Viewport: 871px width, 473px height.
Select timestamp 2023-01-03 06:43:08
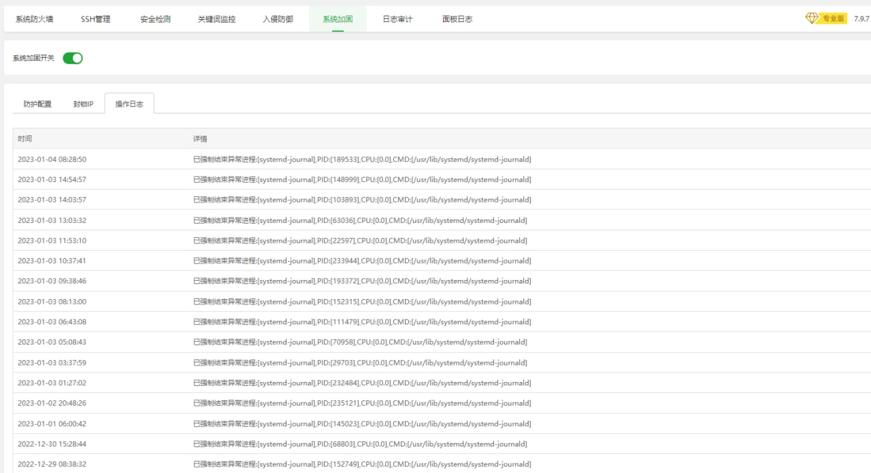pos(52,322)
